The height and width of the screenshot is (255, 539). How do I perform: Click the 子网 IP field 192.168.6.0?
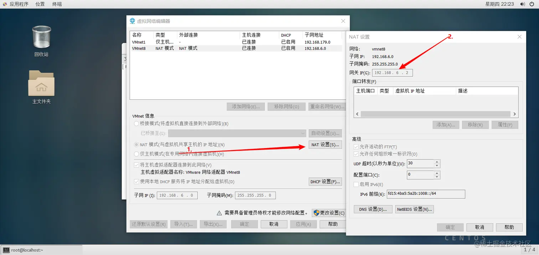[x=177, y=195]
